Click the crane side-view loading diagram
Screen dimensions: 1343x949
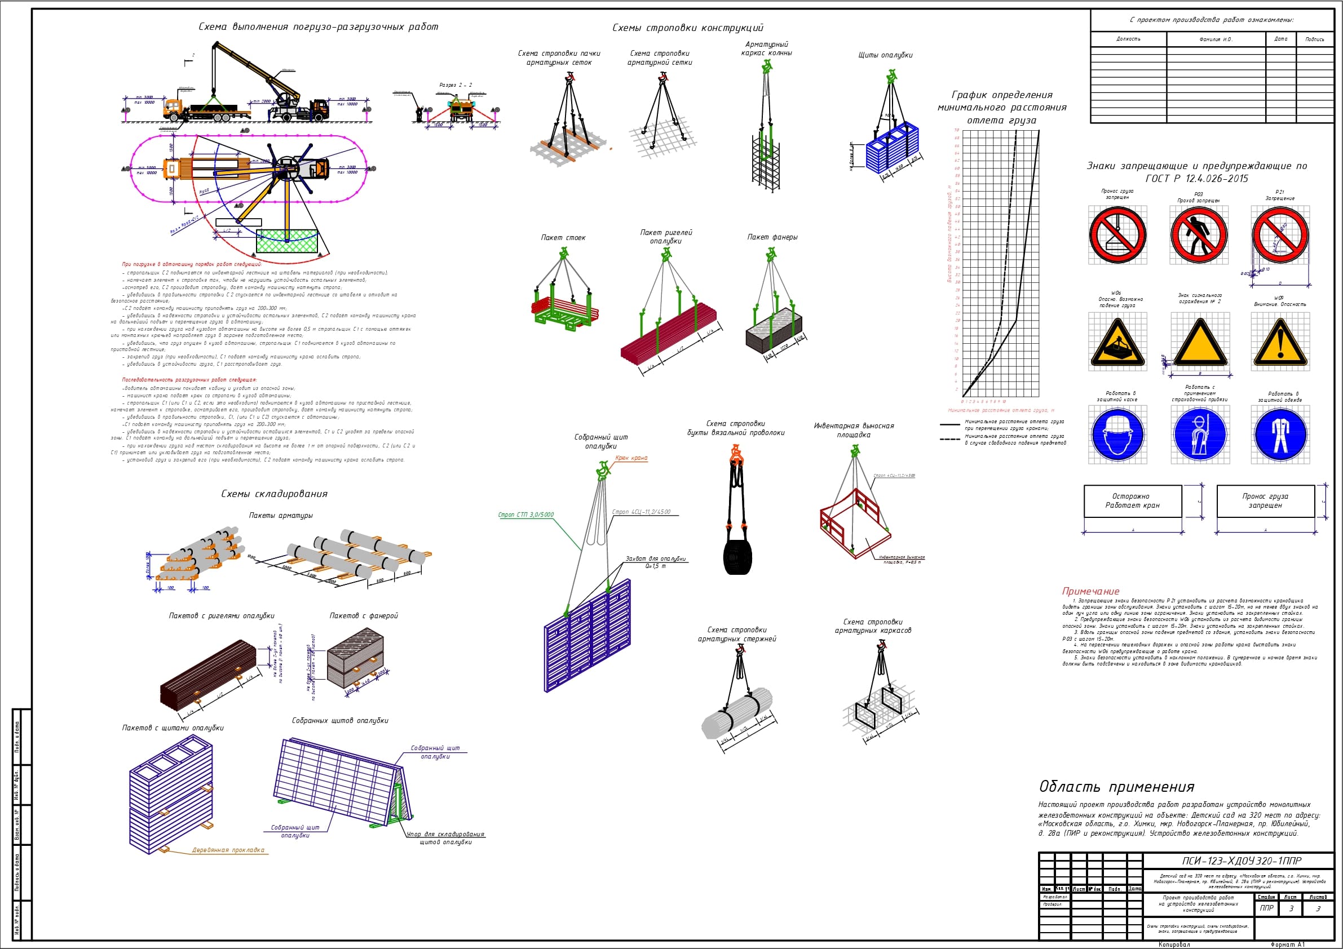pyautogui.click(x=246, y=82)
